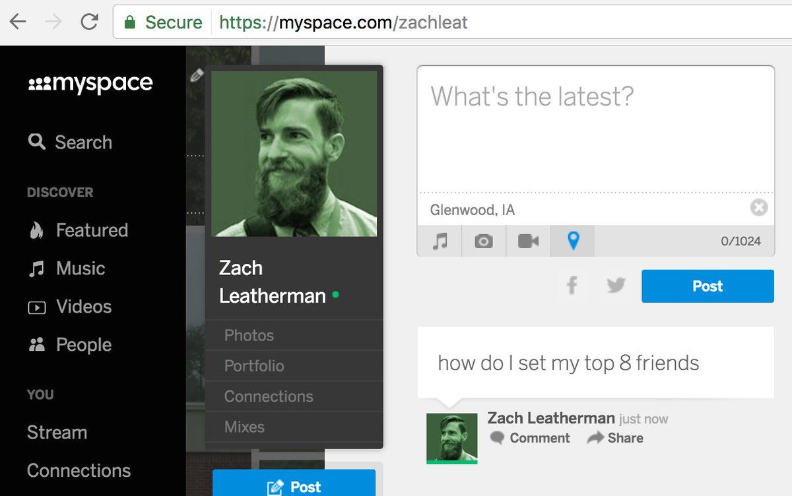Comment on the top 8 friends post
The height and width of the screenshot is (496, 792).
tap(530, 438)
